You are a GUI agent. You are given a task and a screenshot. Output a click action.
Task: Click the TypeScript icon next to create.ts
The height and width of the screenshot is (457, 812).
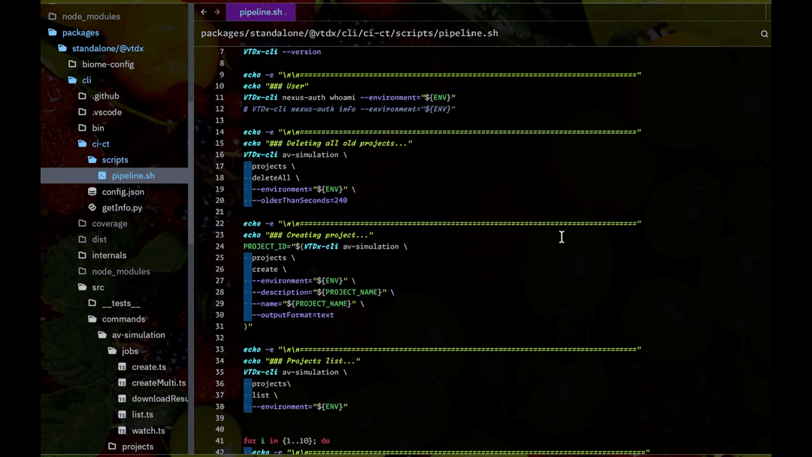(122, 367)
